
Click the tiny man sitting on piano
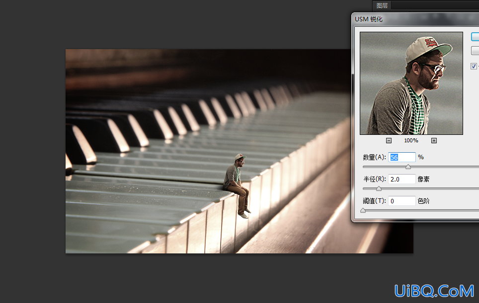[237, 186]
